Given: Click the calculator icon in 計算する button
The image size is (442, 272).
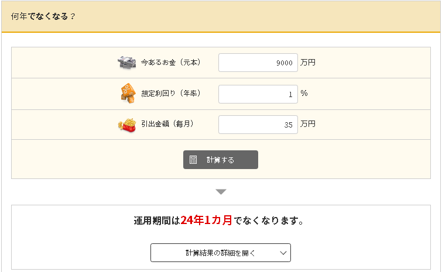Looking at the screenshot, I should (x=193, y=160).
